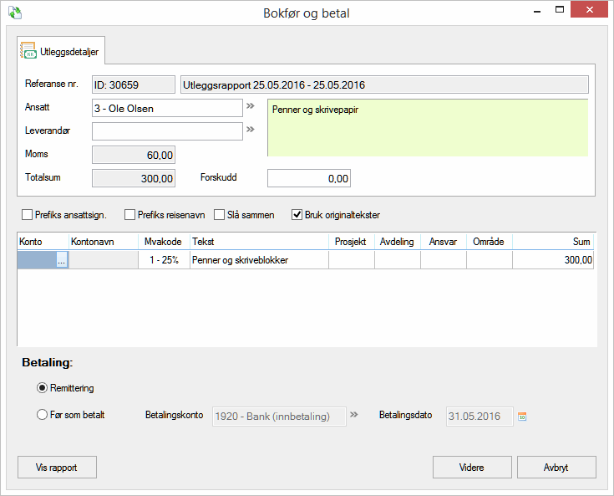Open calendar picker for Betalingsdato

(x=523, y=416)
